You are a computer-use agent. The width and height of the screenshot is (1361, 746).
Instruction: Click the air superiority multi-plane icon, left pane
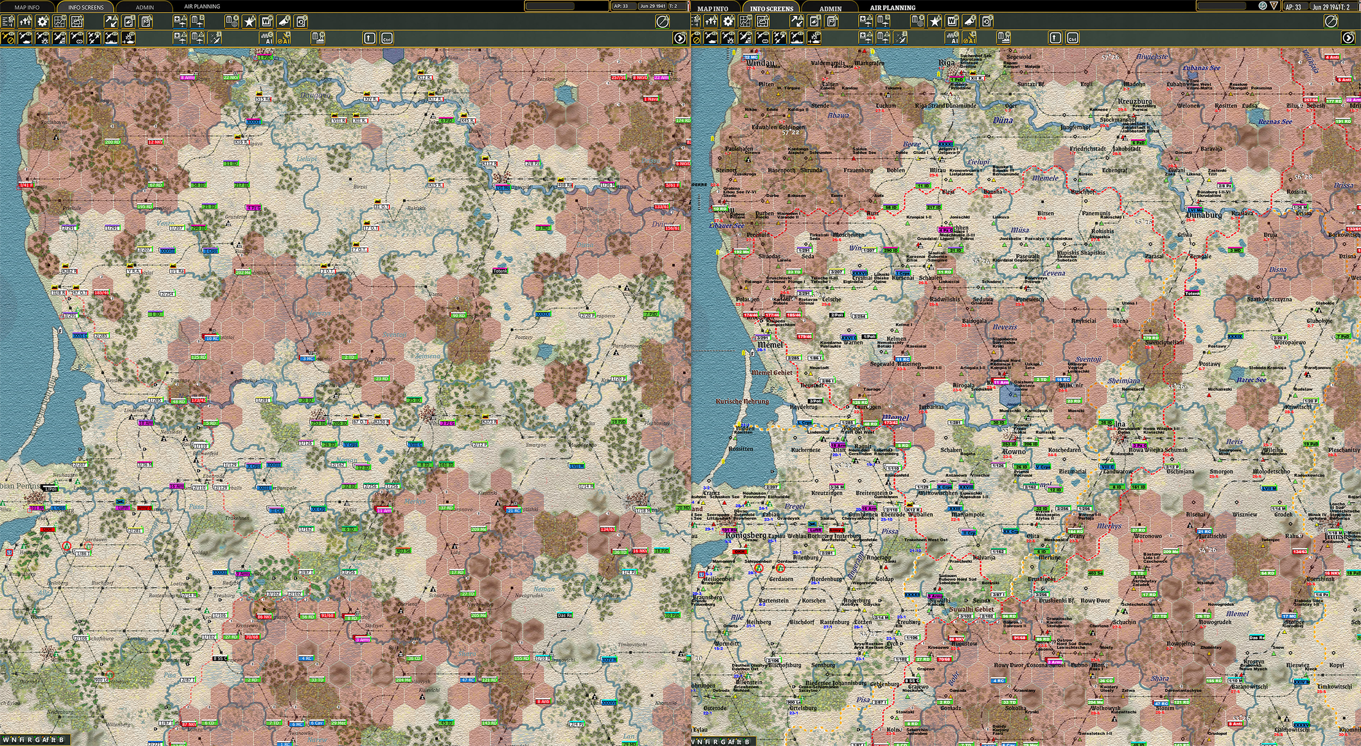tap(93, 38)
